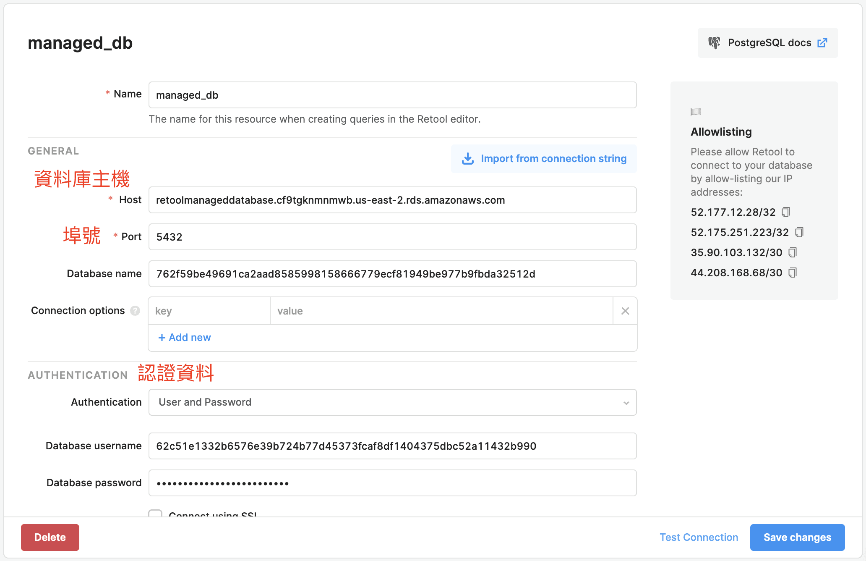Click the Allowlisting heading
This screenshot has width=866, height=561.
721,132
